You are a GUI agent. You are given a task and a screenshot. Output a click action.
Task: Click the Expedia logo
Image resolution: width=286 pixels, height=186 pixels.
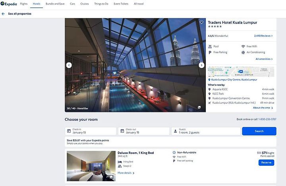(9, 4)
